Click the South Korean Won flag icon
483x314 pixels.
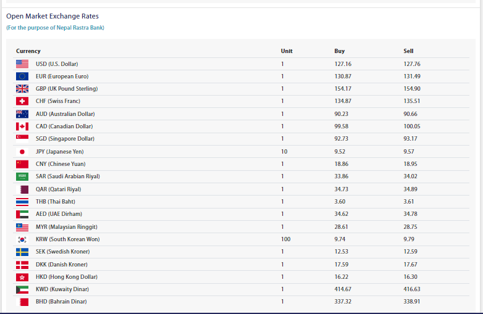pos(22,239)
